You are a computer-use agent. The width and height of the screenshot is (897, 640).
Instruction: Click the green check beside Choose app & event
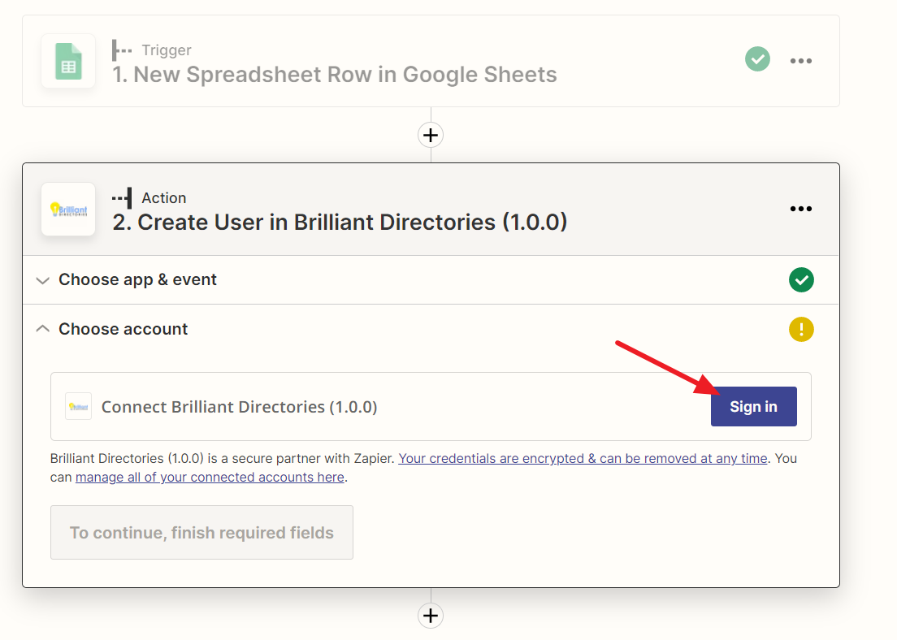[x=801, y=279]
